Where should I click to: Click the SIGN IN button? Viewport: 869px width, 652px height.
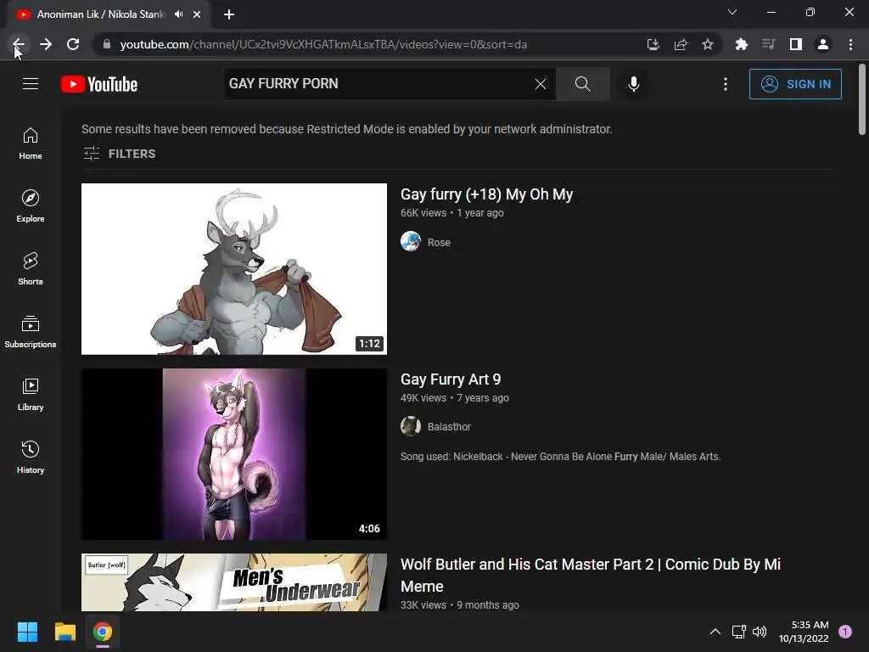[795, 84]
